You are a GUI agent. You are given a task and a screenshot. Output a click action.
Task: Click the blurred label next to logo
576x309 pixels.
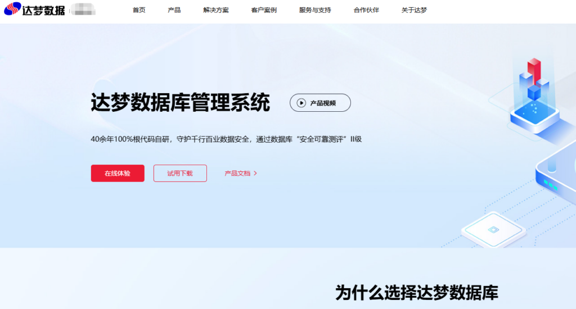coord(83,9)
